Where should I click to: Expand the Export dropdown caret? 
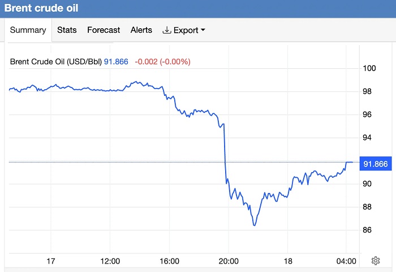[x=203, y=30]
